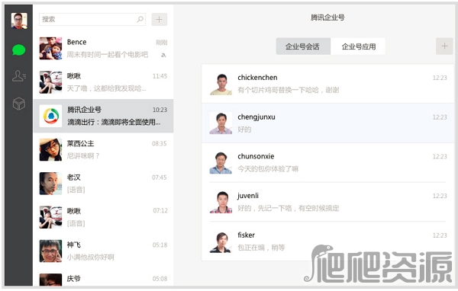Click the mute icon in Bence's chat row
This screenshot has height=291, width=458.
pos(163,55)
